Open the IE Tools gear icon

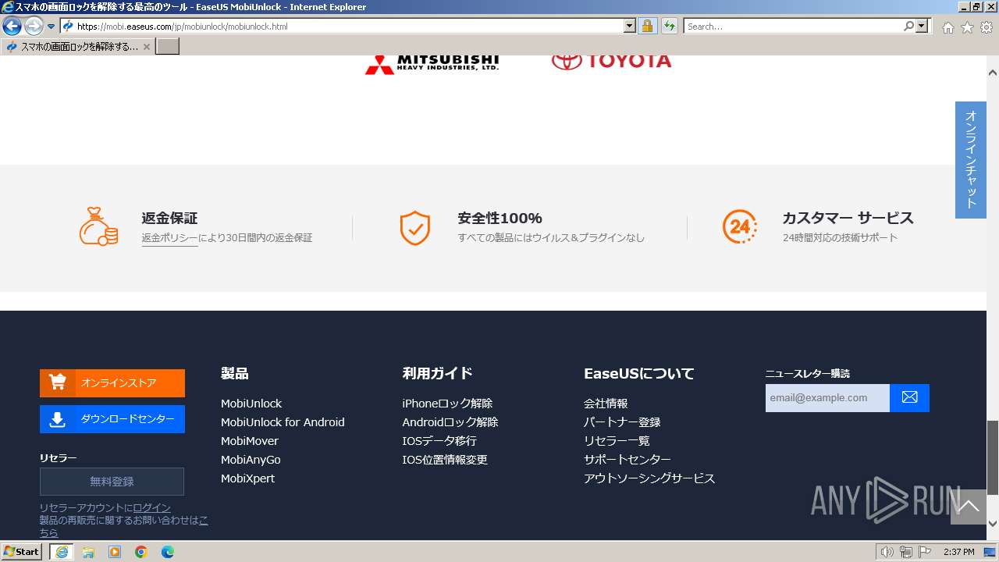pos(987,27)
